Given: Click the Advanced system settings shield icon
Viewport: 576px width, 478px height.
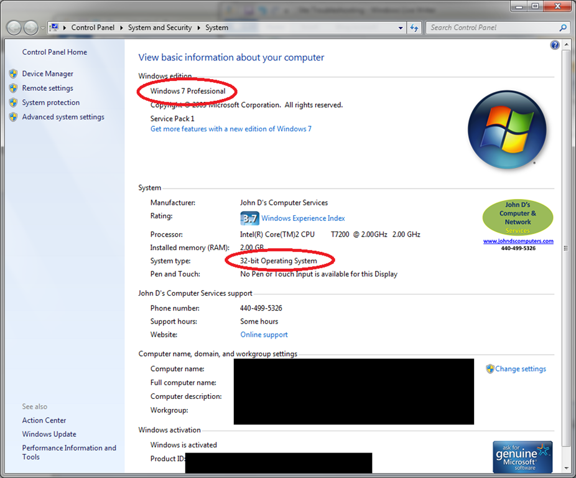Looking at the screenshot, I should click(13, 117).
